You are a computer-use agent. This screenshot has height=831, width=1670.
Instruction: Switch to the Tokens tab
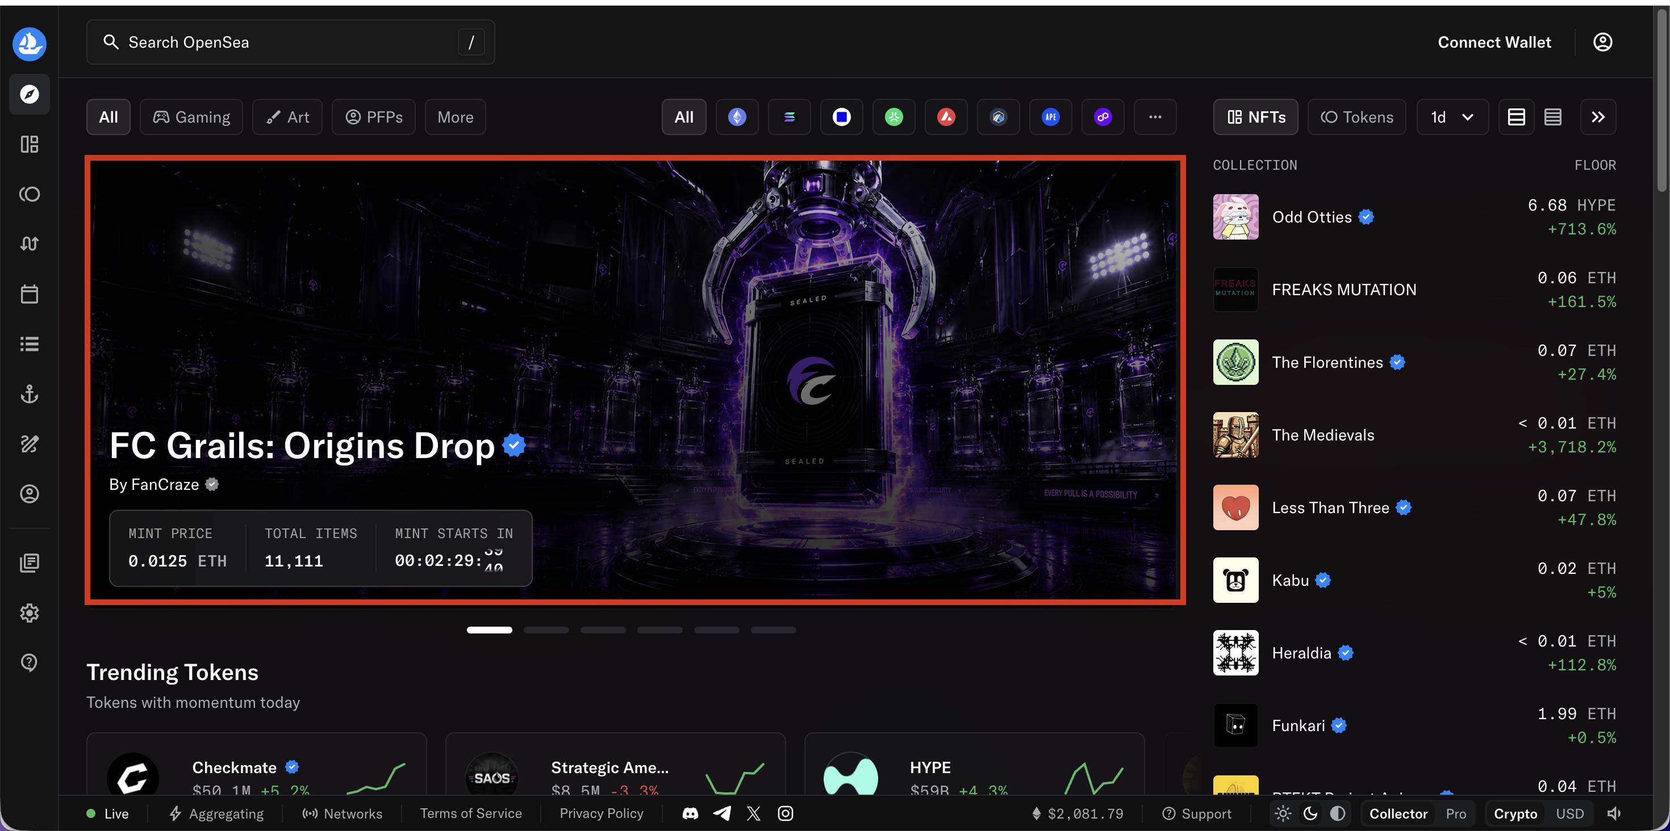[1357, 116]
